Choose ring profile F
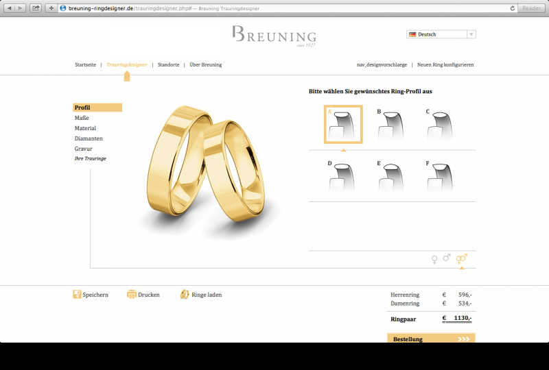The width and height of the screenshot is (549, 370). [x=440, y=176]
